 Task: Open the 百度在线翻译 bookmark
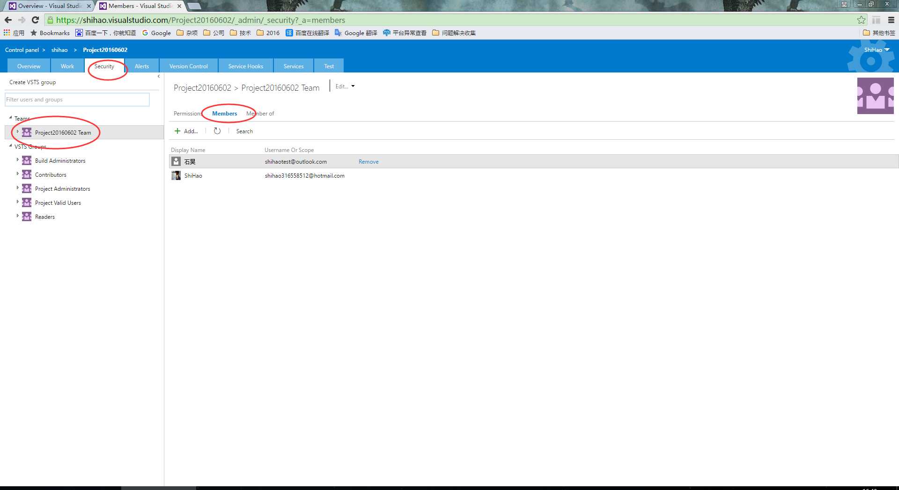click(308, 33)
